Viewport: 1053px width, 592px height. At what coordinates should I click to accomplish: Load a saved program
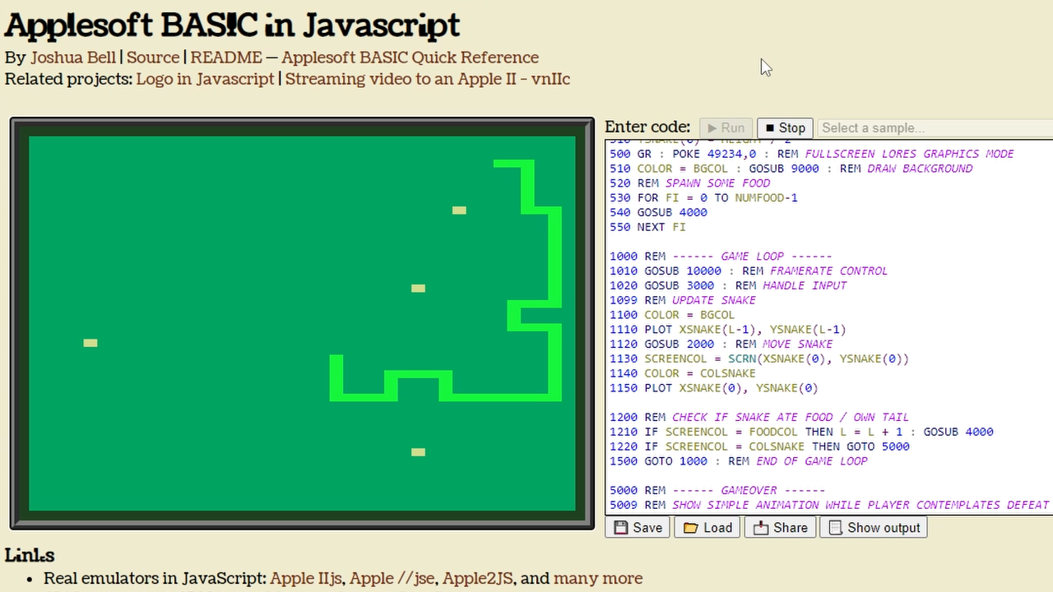pyautogui.click(x=707, y=528)
